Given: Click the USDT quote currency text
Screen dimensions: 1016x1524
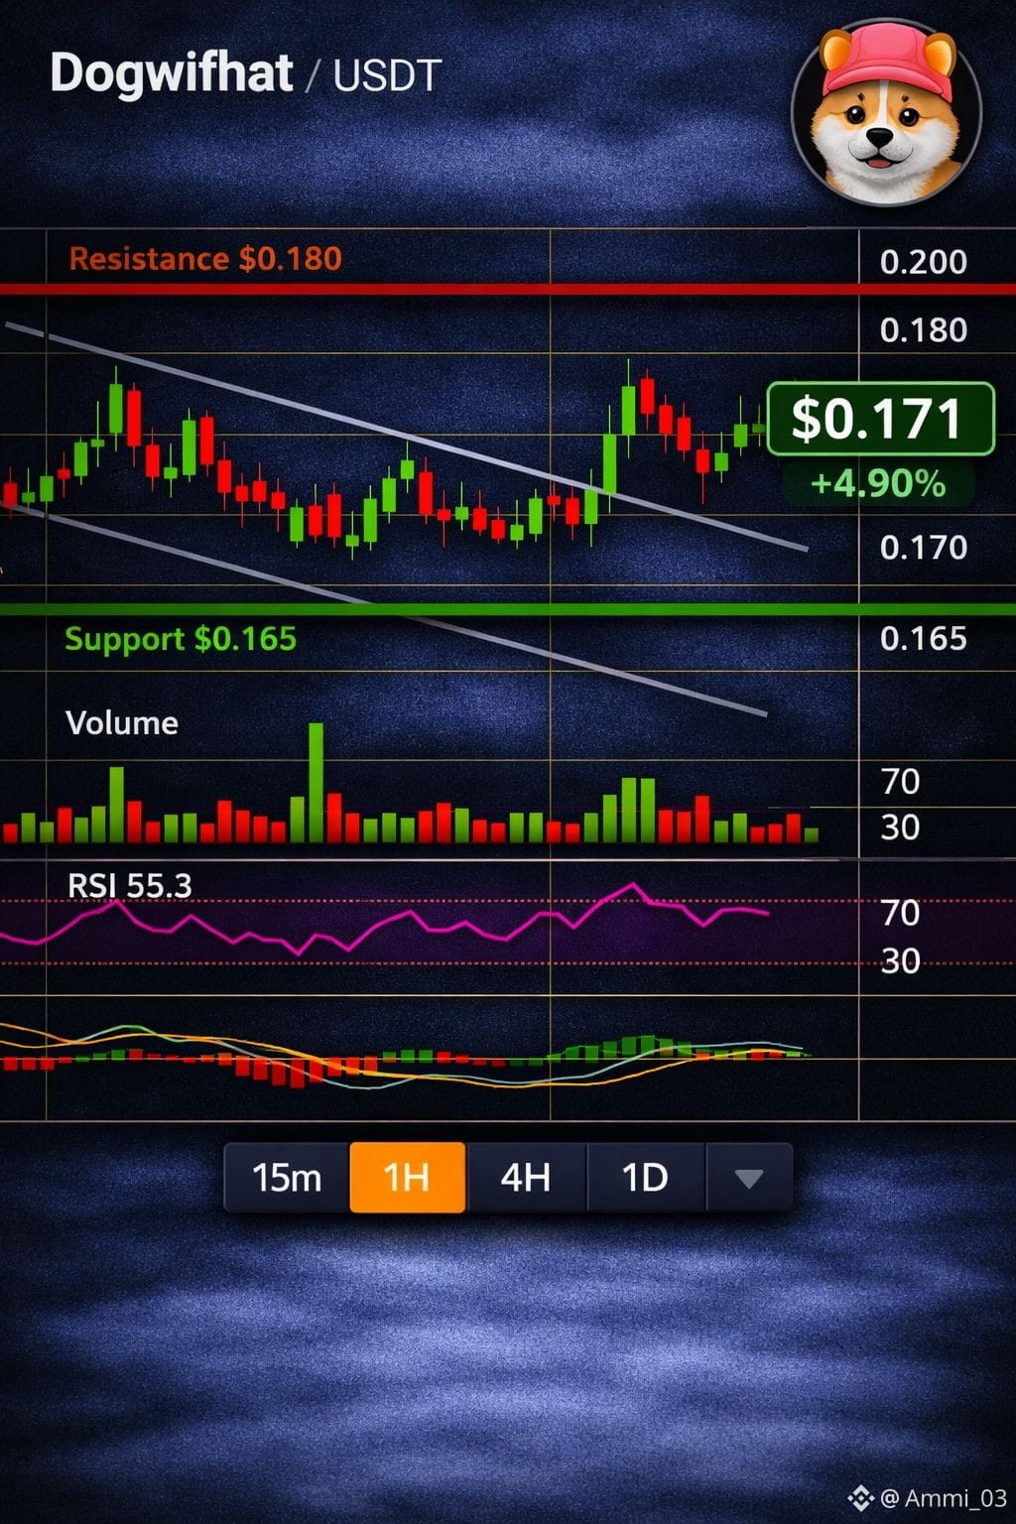Looking at the screenshot, I should 387,76.
